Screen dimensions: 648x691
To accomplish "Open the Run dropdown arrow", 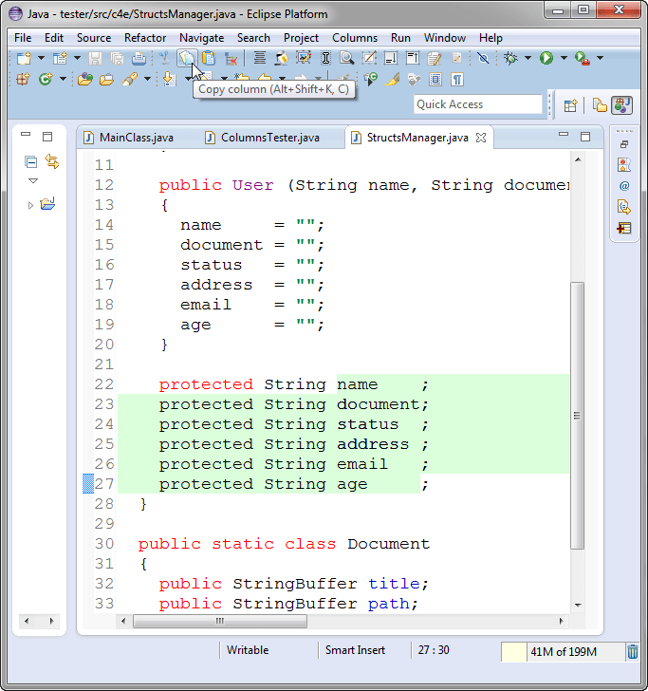I will (564, 58).
